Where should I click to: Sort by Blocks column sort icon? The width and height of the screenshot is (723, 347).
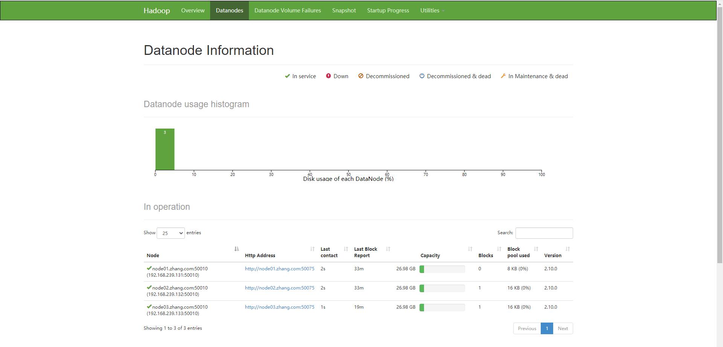pyautogui.click(x=499, y=249)
